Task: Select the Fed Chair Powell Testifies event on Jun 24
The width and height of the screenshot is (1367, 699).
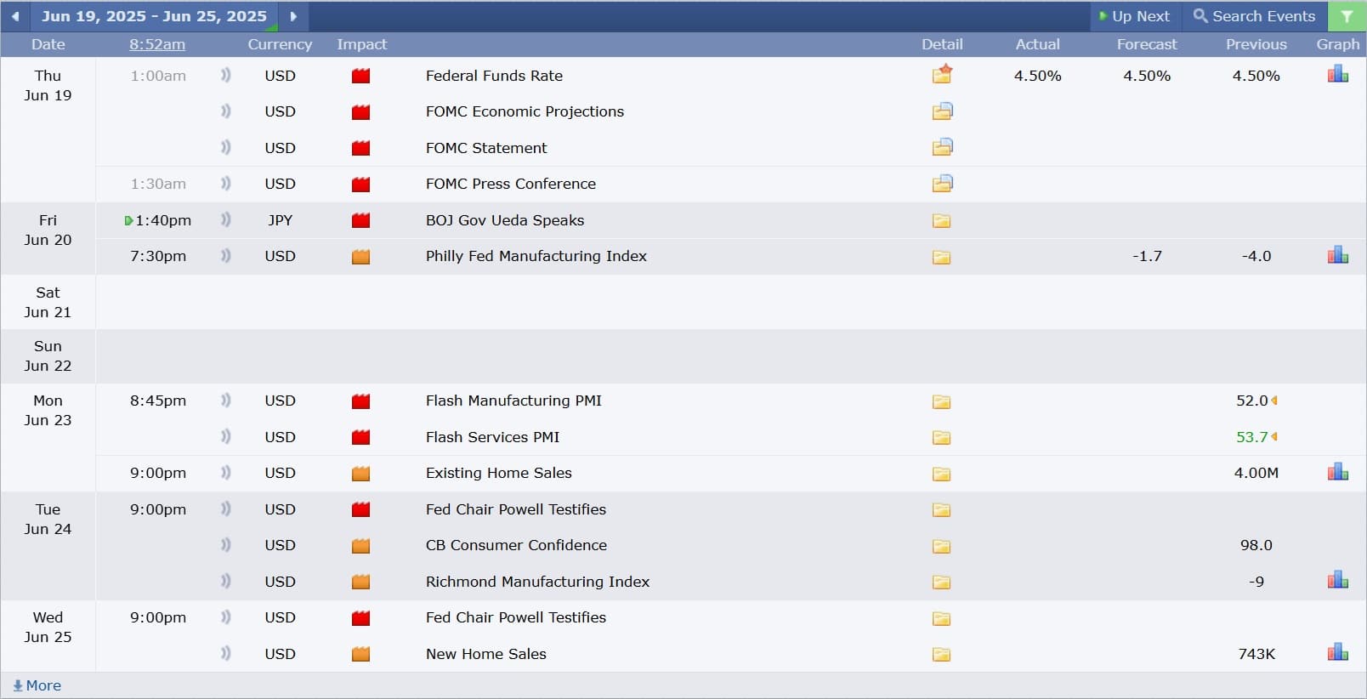Action: coord(516,509)
